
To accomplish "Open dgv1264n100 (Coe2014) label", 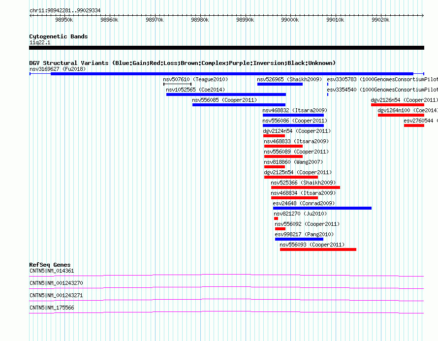I will pos(408,110).
